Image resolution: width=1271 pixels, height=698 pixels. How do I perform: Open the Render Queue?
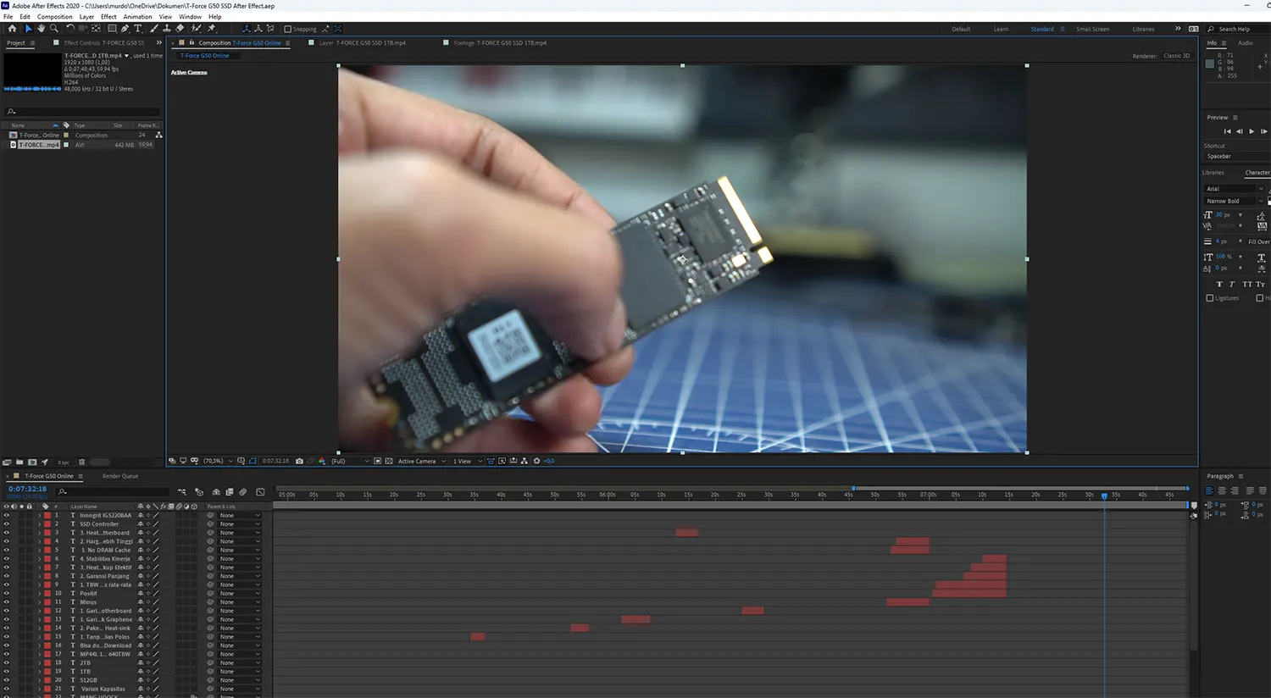(x=119, y=475)
